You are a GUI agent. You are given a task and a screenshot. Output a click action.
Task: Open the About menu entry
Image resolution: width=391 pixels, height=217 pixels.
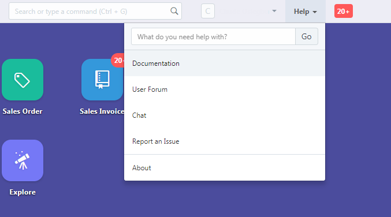point(225,168)
